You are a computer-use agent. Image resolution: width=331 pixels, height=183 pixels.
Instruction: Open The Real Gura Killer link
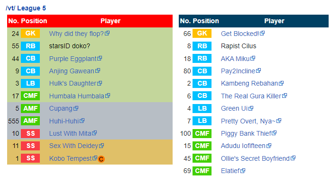(251, 96)
